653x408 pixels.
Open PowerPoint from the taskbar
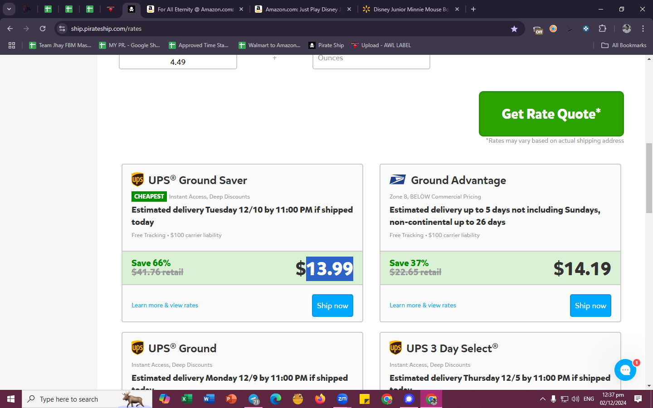pyautogui.click(x=231, y=399)
